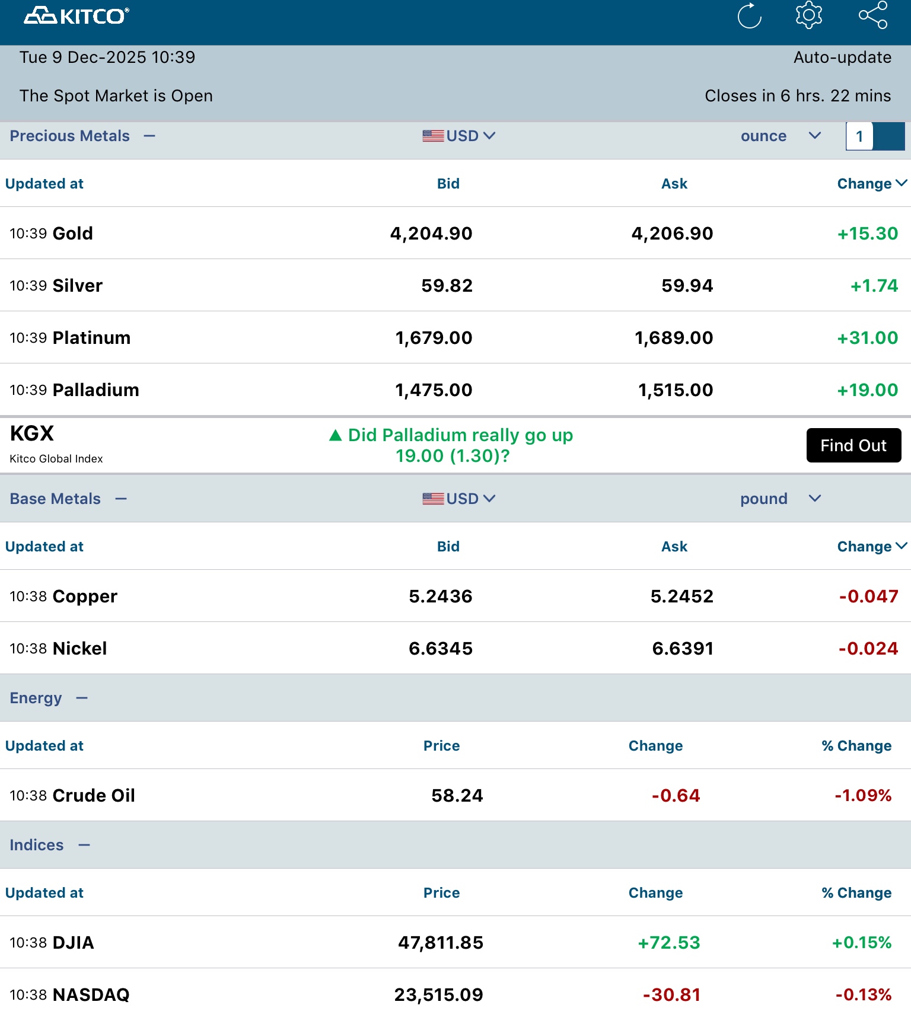
Task: Click the US flag in Base Metals
Action: click(433, 499)
